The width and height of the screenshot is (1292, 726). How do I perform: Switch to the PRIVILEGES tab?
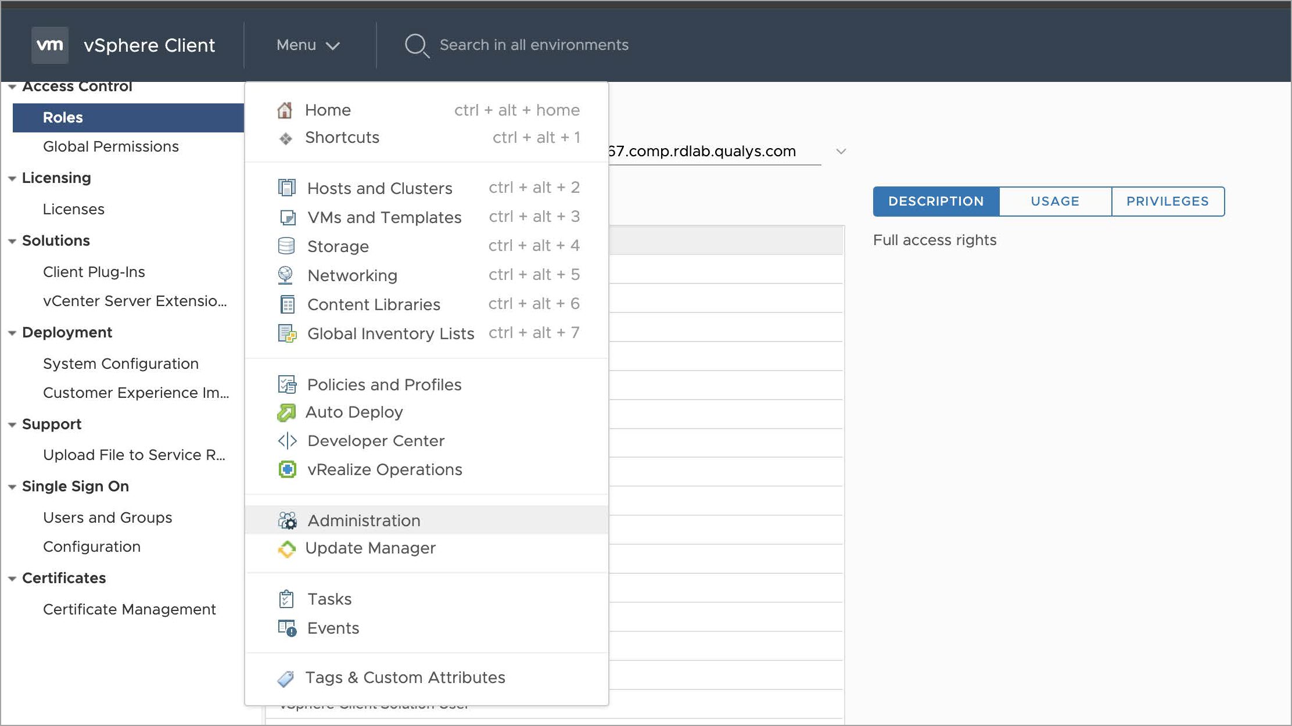tap(1167, 202)
